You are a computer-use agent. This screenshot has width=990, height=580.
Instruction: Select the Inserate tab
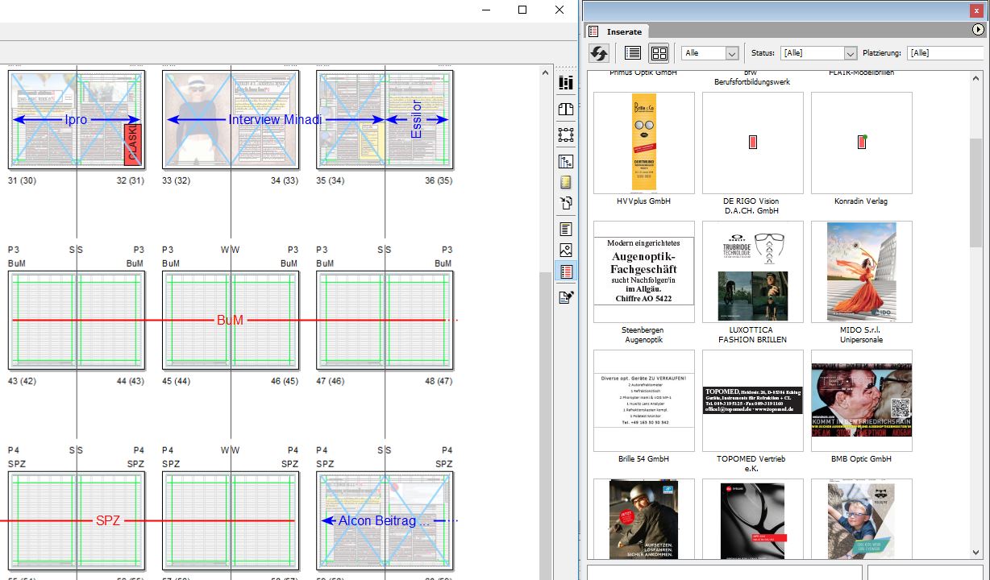[x=624, y=31]
